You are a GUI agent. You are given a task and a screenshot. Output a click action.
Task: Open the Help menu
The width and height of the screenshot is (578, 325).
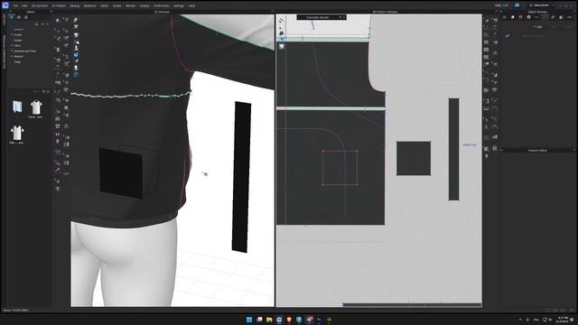191,6
